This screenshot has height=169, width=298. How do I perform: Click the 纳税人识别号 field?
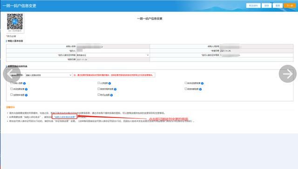(257, 46)
